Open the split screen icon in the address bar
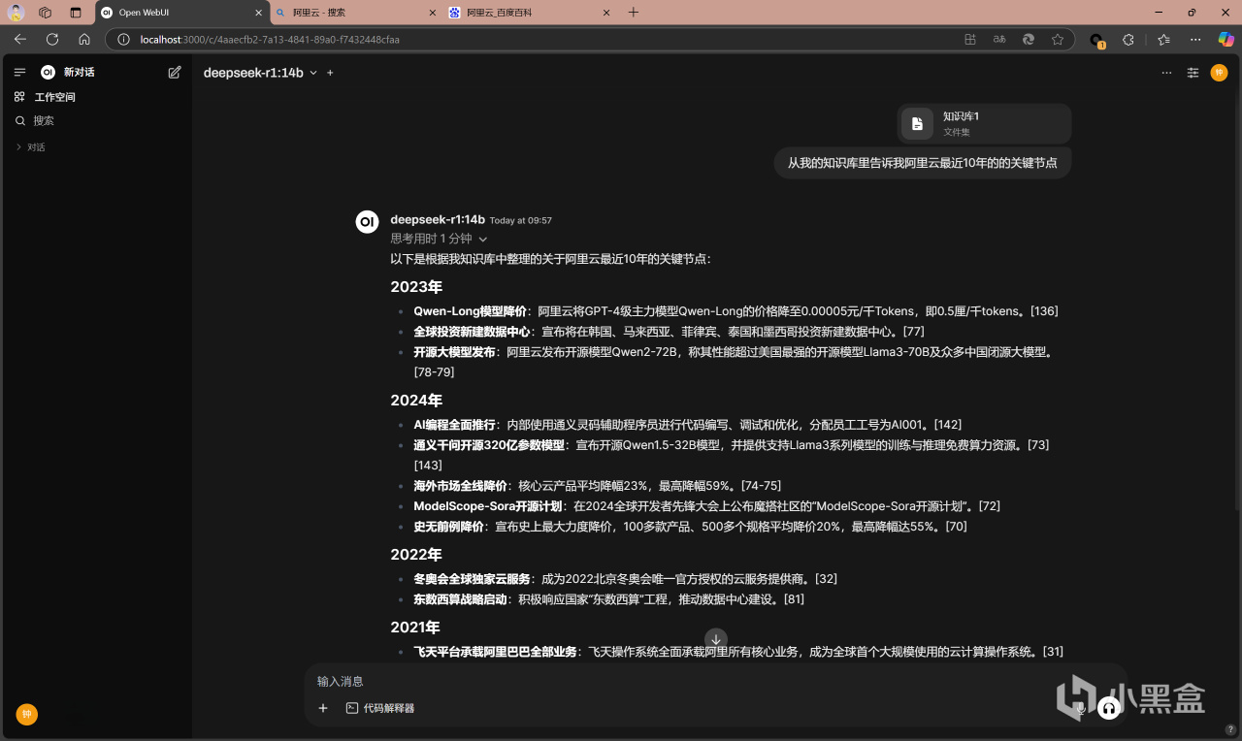The width and height of the screenshot is (1242, 741). 970,40
